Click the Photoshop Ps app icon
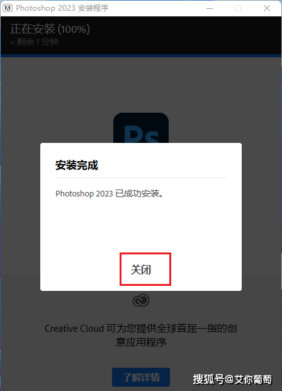 coord(141,128)
